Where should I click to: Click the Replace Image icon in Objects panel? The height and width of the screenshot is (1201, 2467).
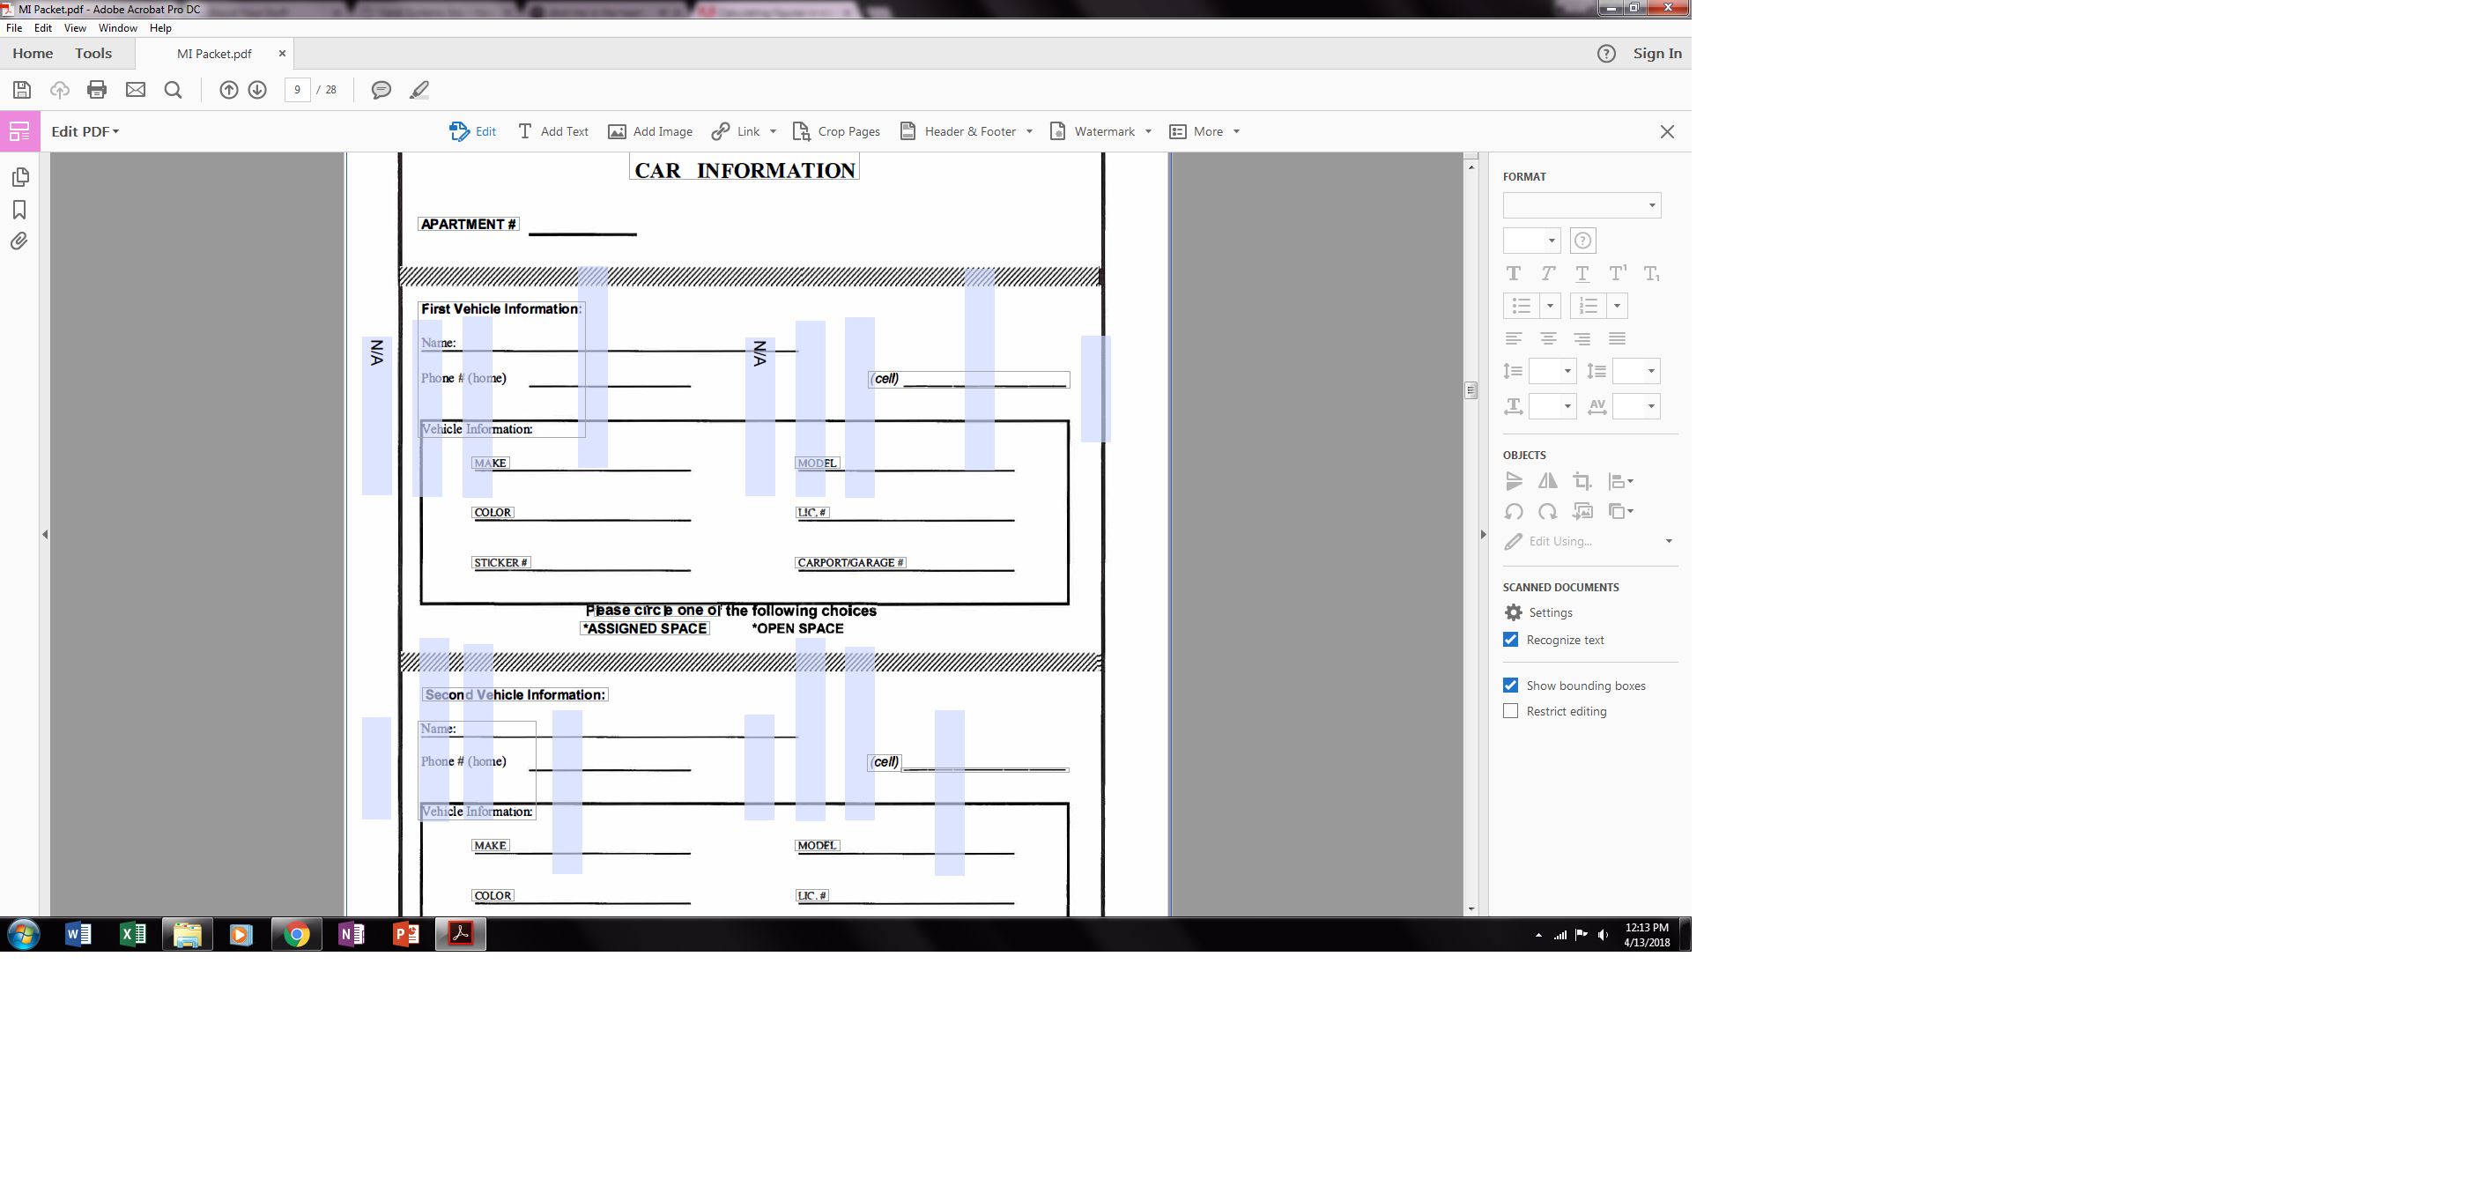(x=1582, y=511)
